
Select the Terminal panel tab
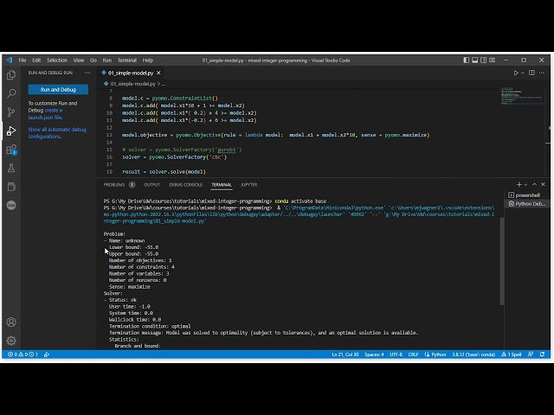(222, 184)
